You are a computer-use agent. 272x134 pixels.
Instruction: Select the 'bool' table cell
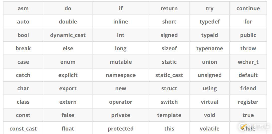click(x=23, y=35)
